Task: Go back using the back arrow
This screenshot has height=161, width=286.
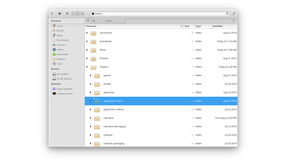Action: click(60, 13)
